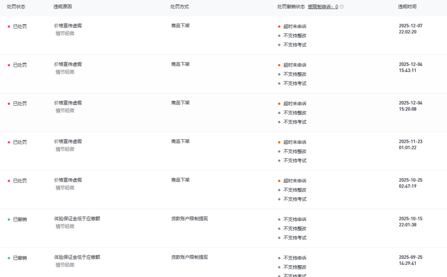Viewport: 447px width, 277px height.
Task: Click green 已撤销 status dot in 2025-09-25 row
Action: (x=9, y=258)
